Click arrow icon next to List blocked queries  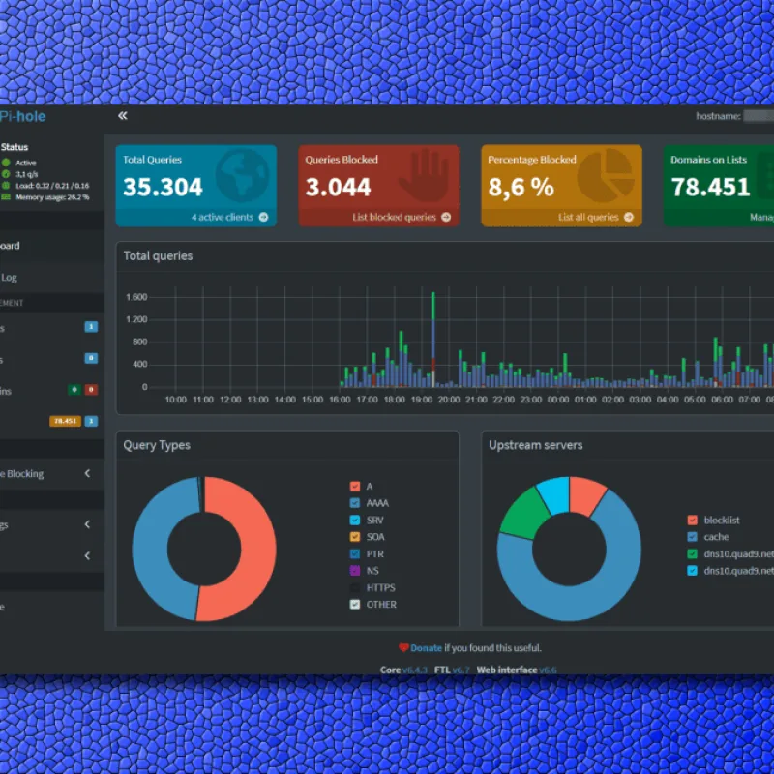446,217
